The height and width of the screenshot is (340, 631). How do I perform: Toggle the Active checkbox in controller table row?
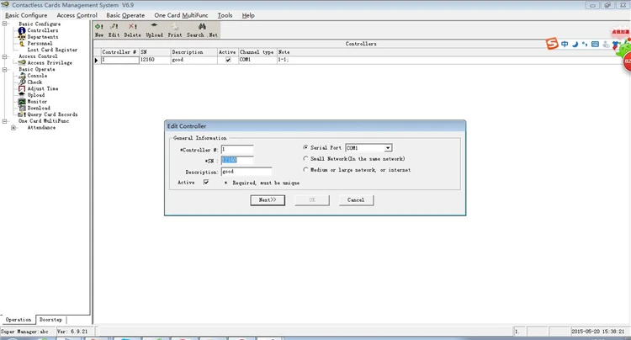(x=228, y=60)
